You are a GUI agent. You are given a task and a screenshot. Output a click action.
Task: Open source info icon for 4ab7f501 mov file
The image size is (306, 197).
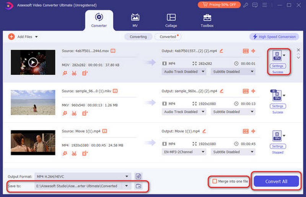(113, 51)
